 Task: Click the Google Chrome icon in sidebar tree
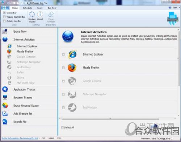click(9, 57)
